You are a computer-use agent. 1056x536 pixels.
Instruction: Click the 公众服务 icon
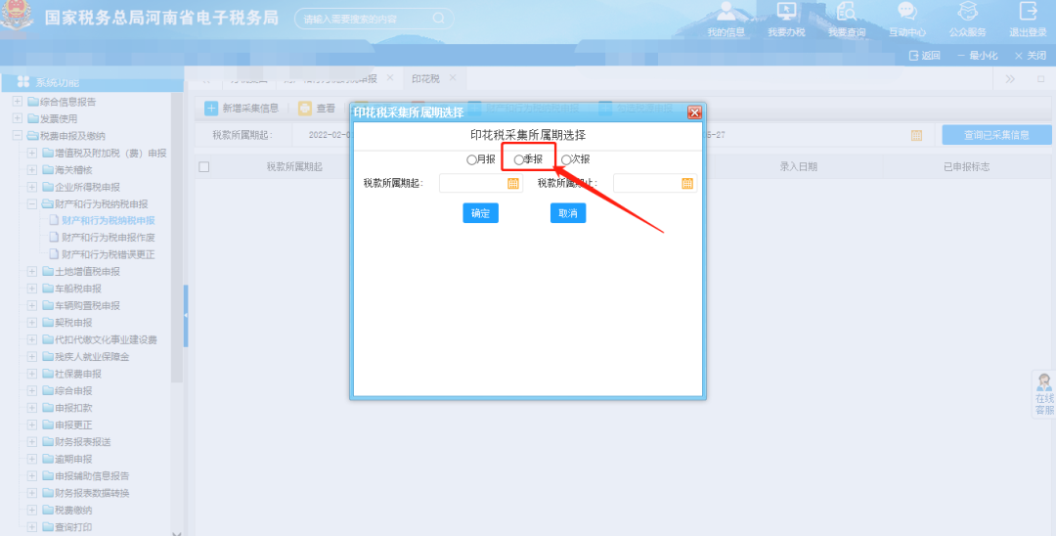pos(967,13)
